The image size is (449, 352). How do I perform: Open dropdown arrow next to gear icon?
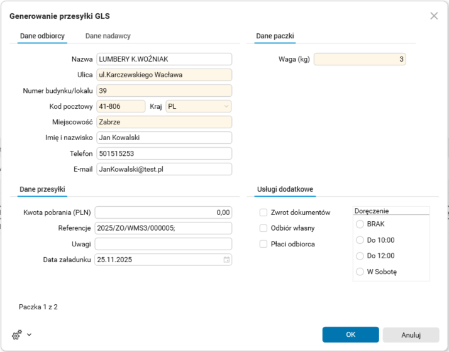29,334
